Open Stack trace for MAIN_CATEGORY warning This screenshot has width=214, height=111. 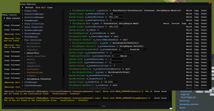pyautogui.click(x=160, y=92)
